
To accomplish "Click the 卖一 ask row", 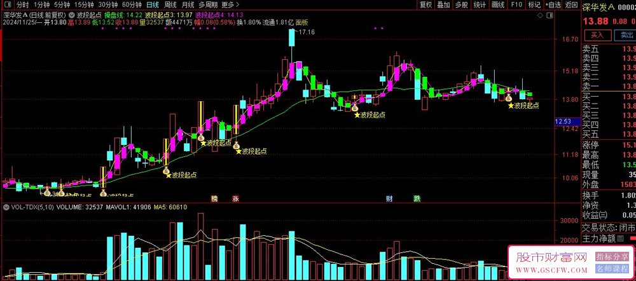I will [609, 86].
